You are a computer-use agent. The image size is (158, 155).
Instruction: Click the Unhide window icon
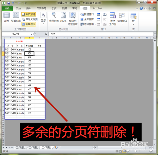(x=99, y=24)
